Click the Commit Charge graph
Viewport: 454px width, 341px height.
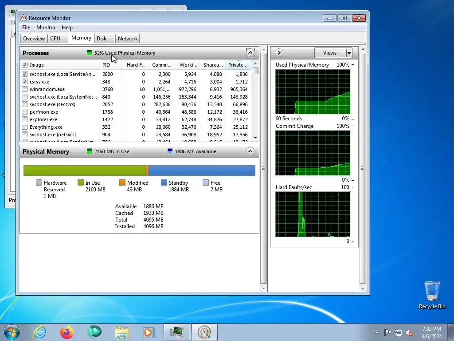pyautogui.click(x=313, y=153)
